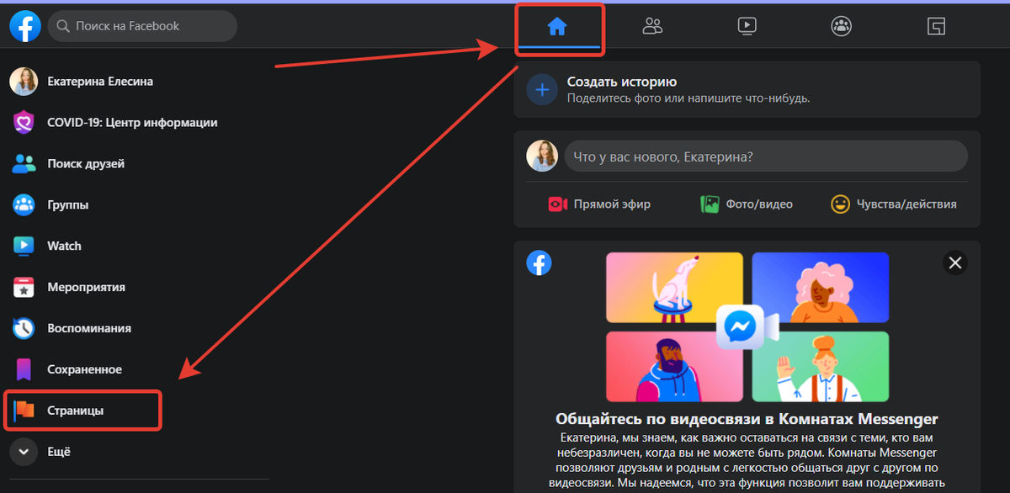This screenshot has width=1010, height=493.
Task: Focus the 'Поиск на Facebook' search field
Action: 142,26
